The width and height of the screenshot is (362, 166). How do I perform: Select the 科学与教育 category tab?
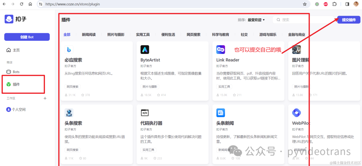[x=221, y=34]
